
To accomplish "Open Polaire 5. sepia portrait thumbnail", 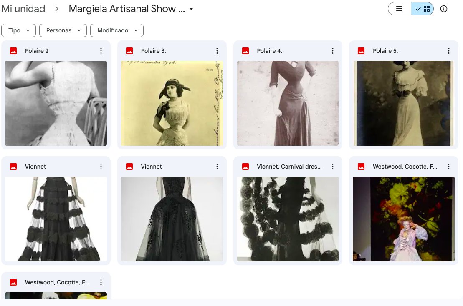I will 404,103.
